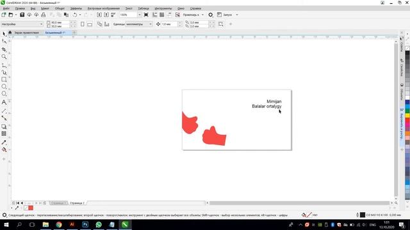
Task: Go to first page navigation button
Action: coord(18,203)
